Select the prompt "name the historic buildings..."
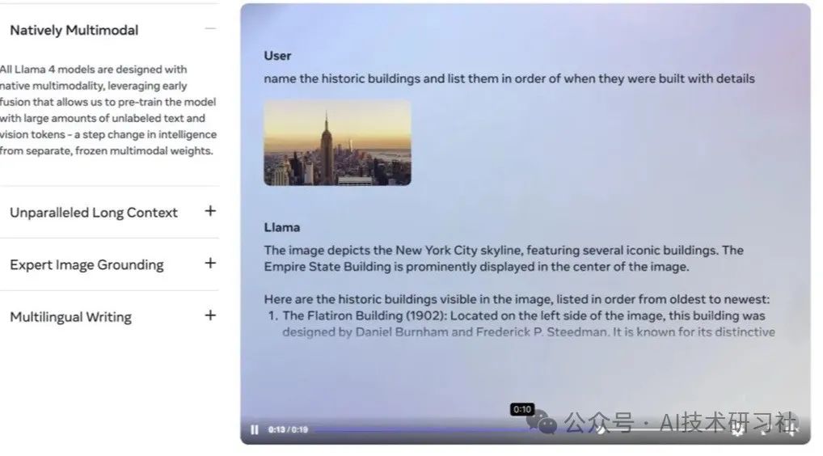 [509, 78]
